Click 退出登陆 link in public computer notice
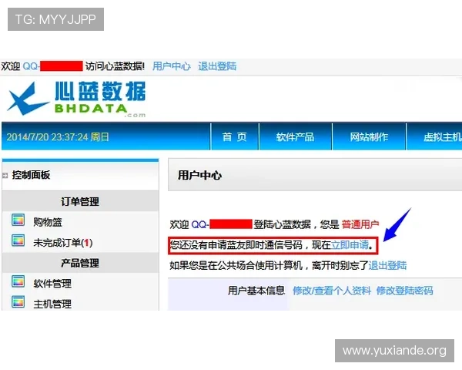The width and height of the screenshot is (462, 370). (387, 265)
